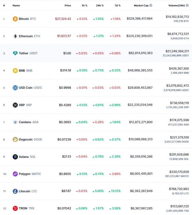192x215 pixels.
Task: Sort table by Price column header
Action: [68, 5]
